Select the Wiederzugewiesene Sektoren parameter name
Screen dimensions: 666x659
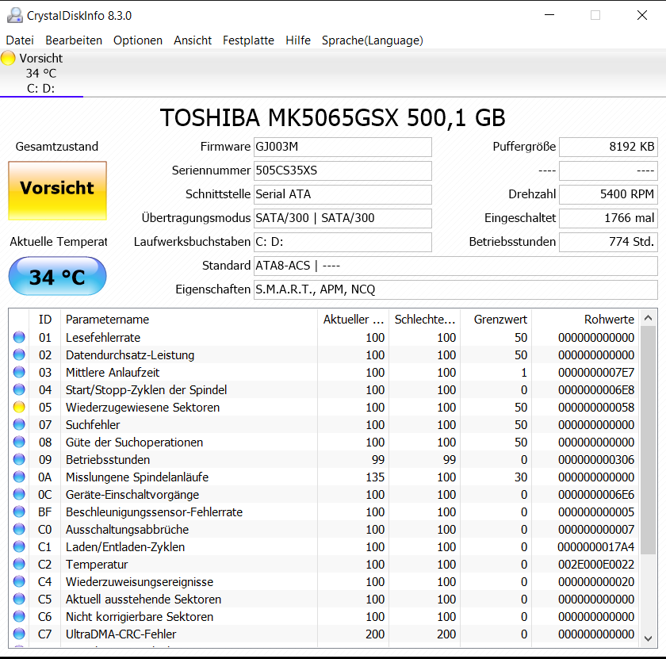(x=142, y=407)
